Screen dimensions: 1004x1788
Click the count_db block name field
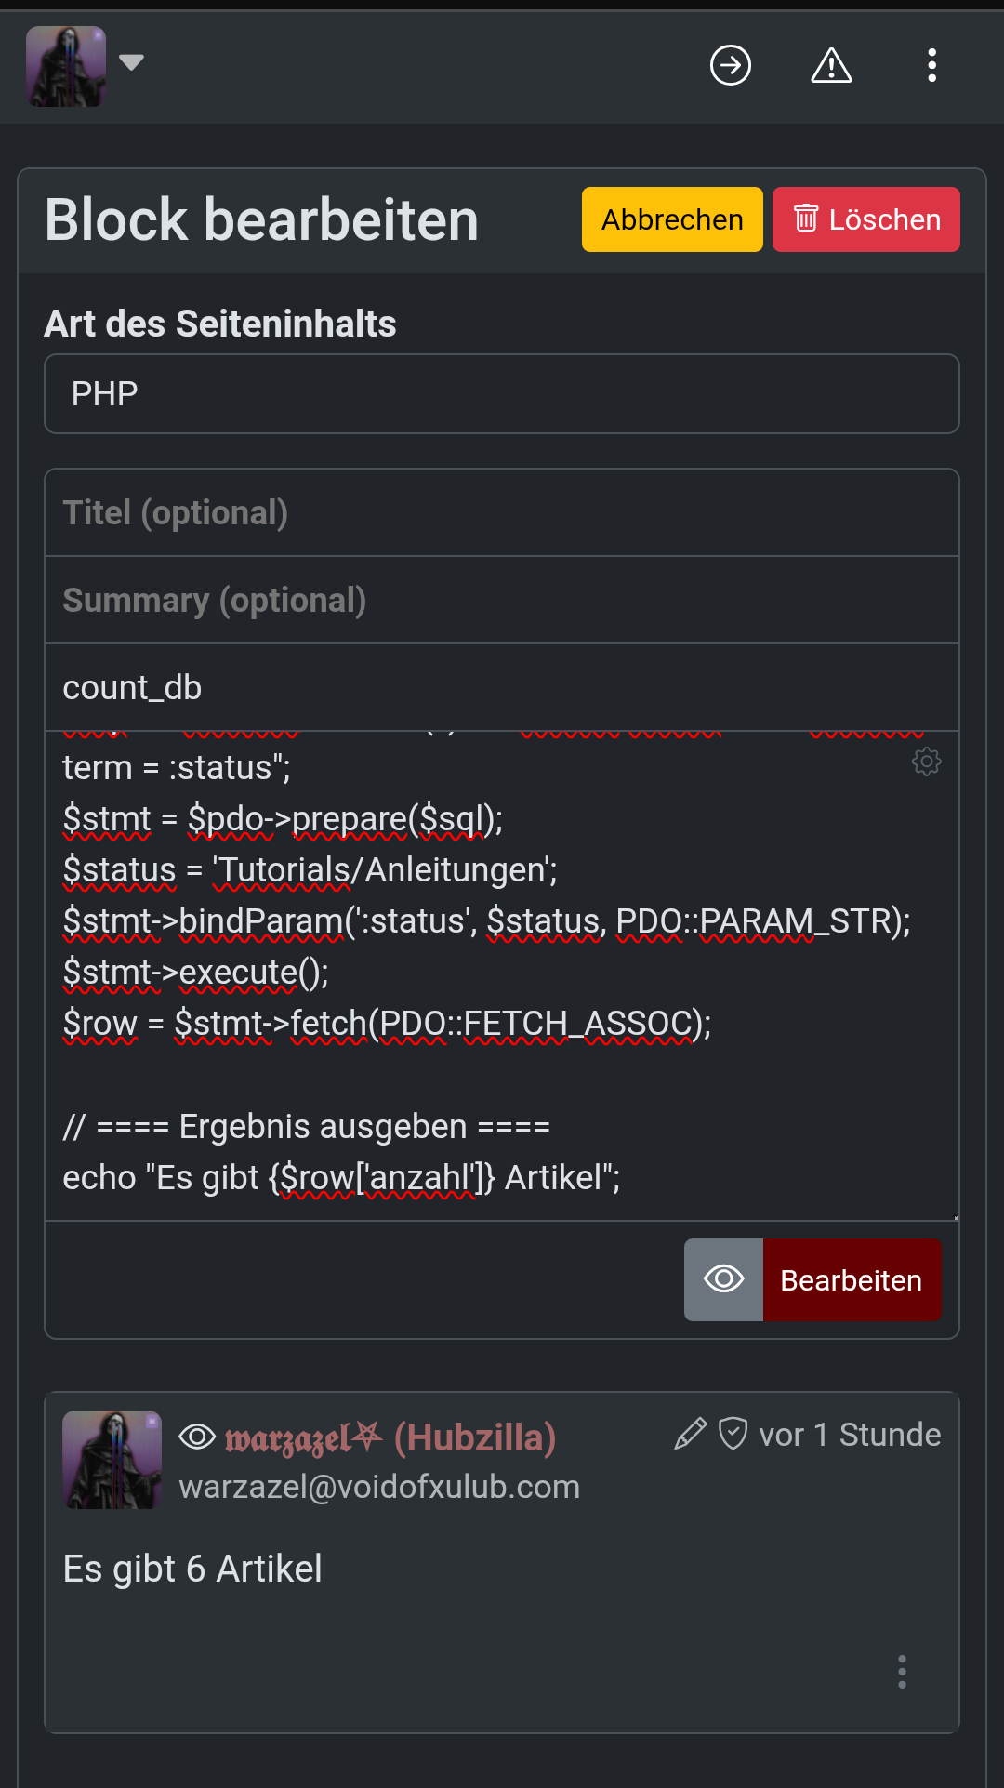tap(502, 688)
